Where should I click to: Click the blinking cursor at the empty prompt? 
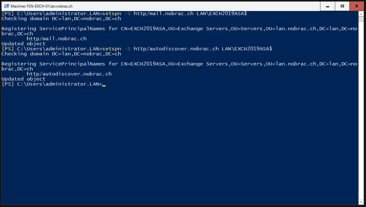(x=104, y=86)
